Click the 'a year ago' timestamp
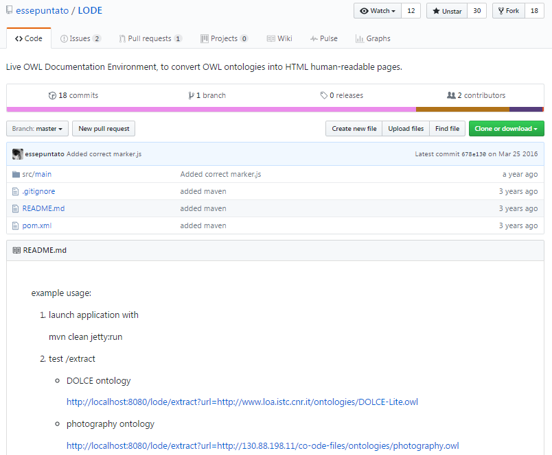The image size is (552, 455). point(520,174)
